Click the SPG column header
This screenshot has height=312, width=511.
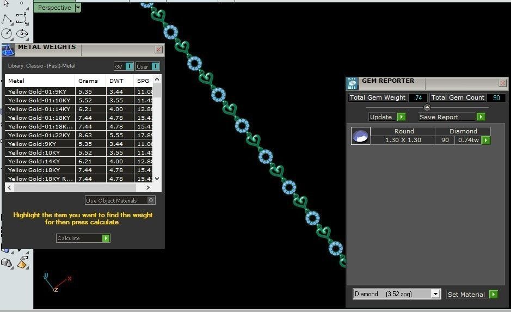point(143,81)
